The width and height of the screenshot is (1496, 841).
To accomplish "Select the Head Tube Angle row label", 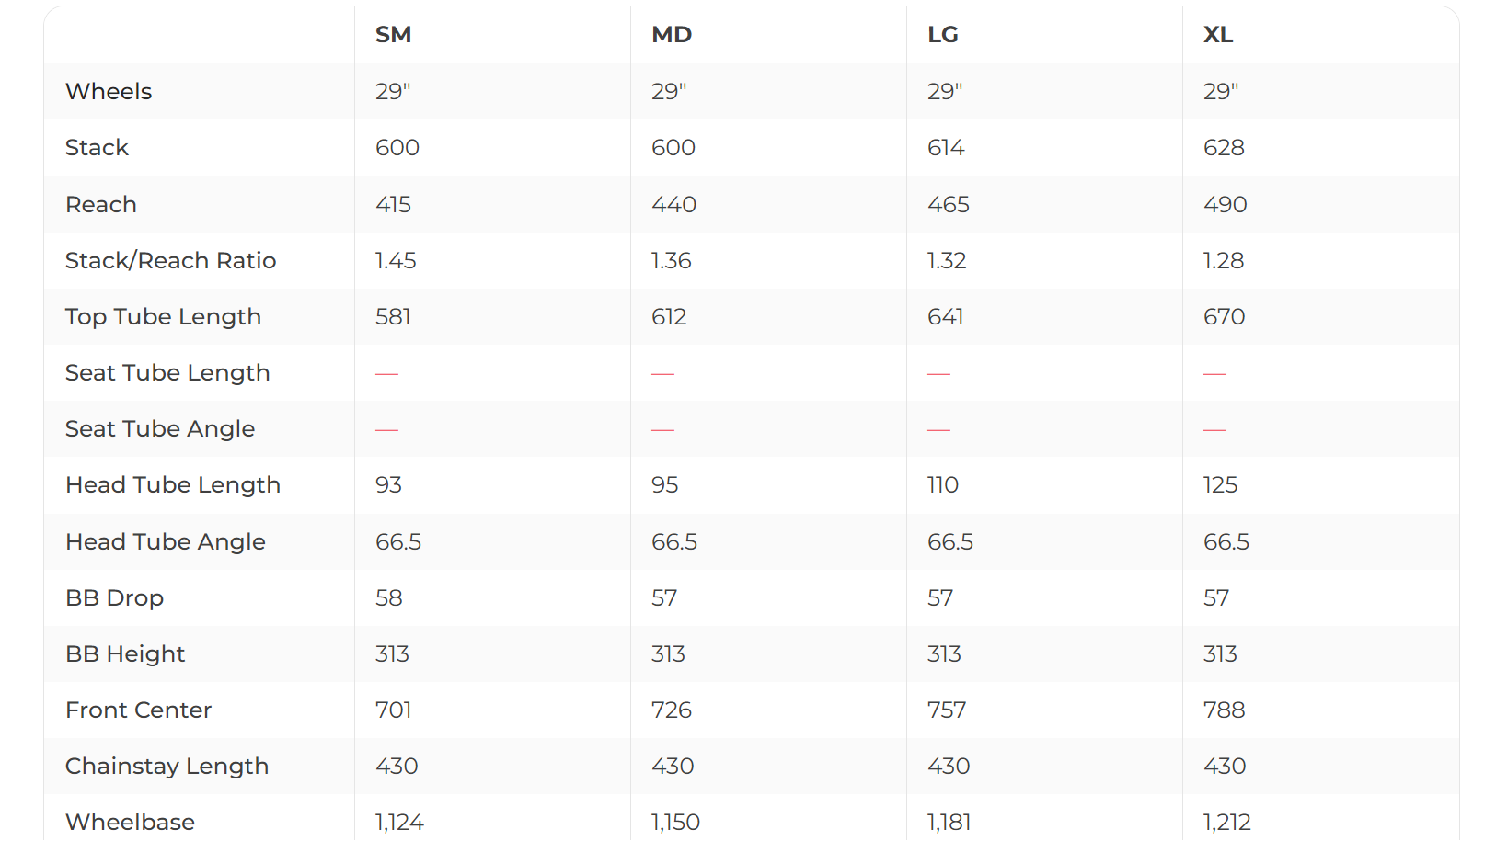I will click(165, 542).
